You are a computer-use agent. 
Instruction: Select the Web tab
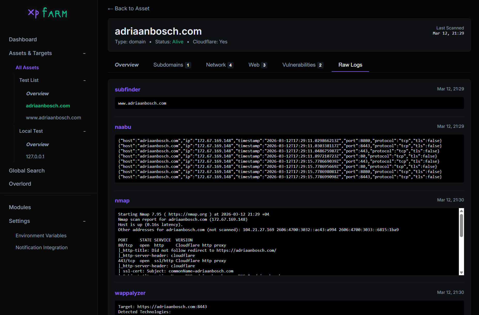point(257,65)
